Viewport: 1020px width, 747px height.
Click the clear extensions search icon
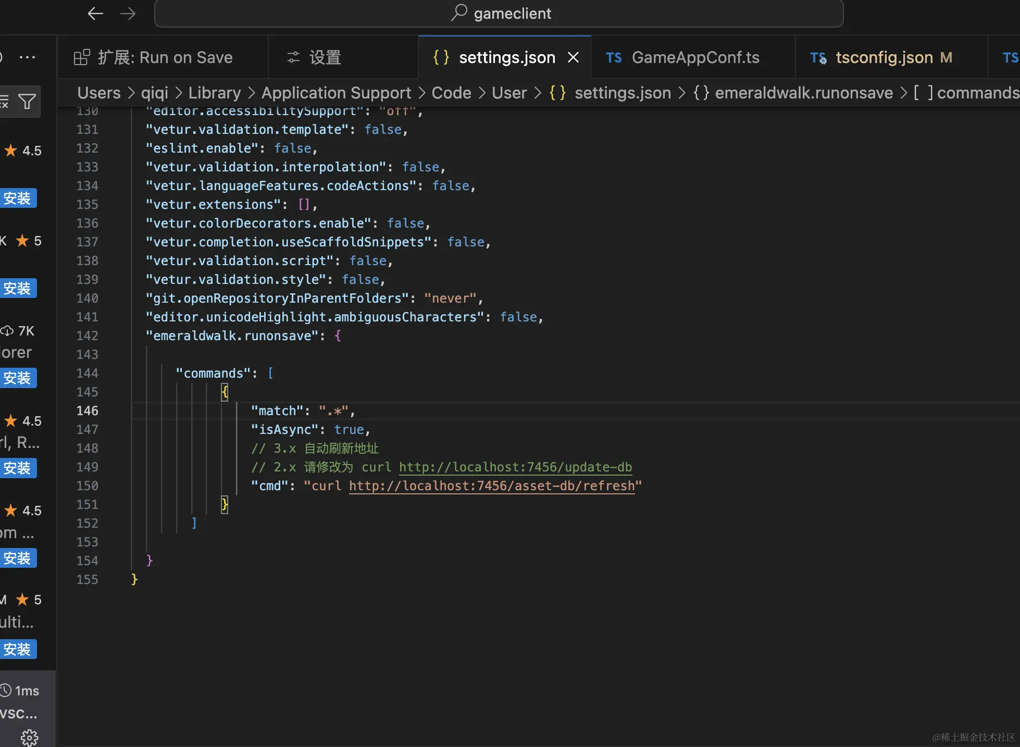4,101
